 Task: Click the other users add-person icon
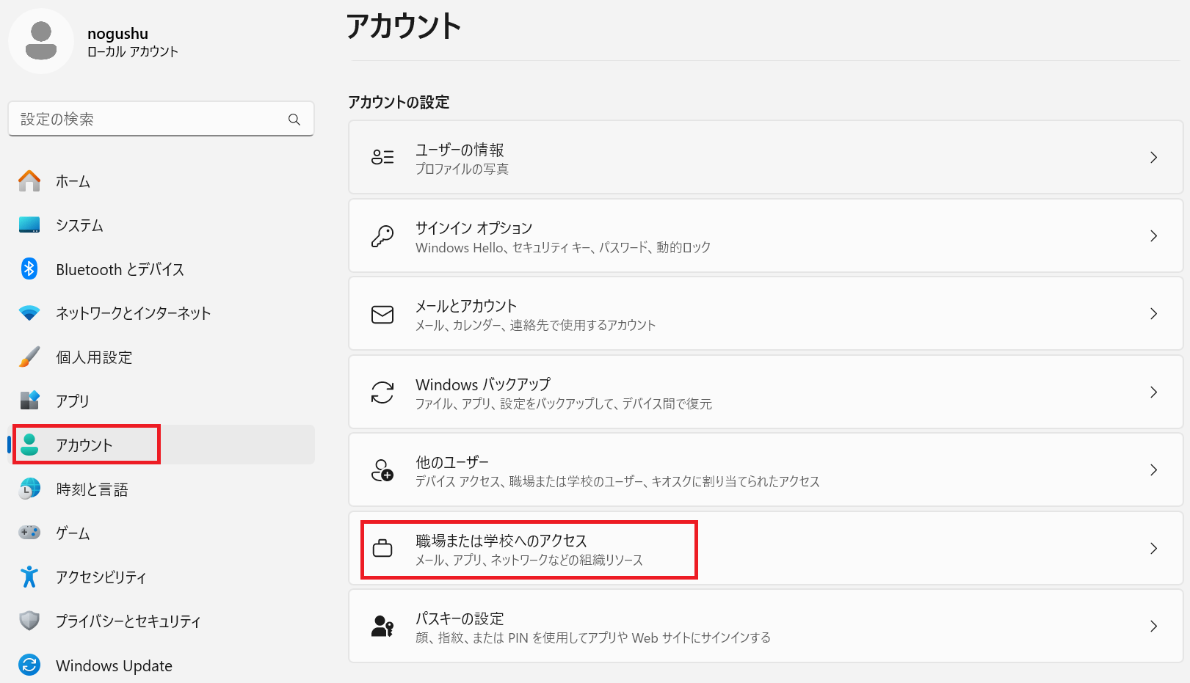tap(382, 470)
